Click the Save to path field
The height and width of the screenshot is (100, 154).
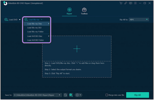tap(35, 95)
